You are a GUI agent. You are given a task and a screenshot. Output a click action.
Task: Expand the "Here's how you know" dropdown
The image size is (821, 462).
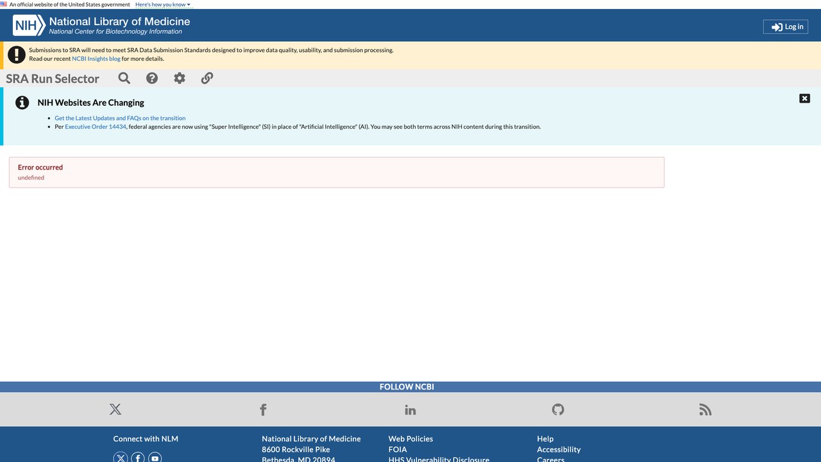click(163, 4)
